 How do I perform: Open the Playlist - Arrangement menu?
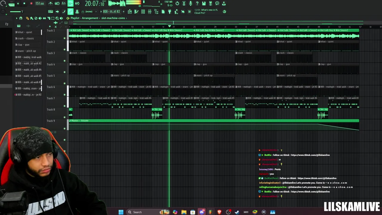84,18
